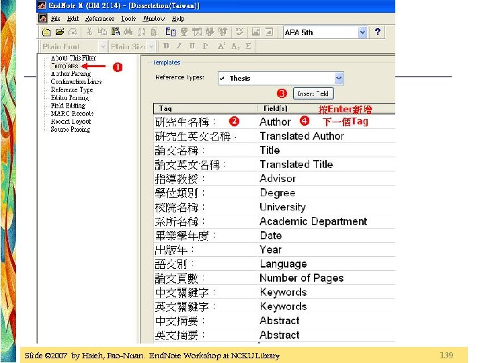Click the Insert Field button
Image resolution: width=484 pixels, height=363 pixels.
point(313,93)
